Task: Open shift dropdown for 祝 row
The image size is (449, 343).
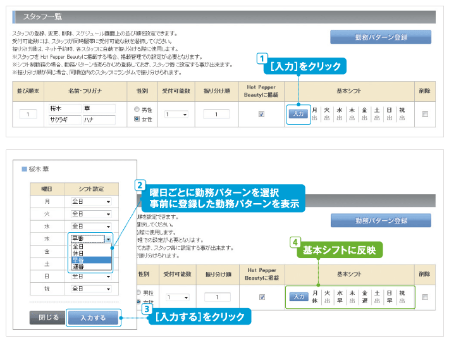Action: [91, 289]
